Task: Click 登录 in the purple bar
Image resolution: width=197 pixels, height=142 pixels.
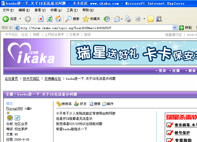Action: point(162,71)
